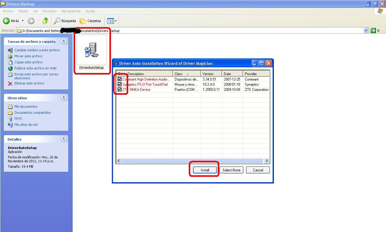The image size is (386, 232).
Task: Open the Herramientas menu
Action: 71,11
